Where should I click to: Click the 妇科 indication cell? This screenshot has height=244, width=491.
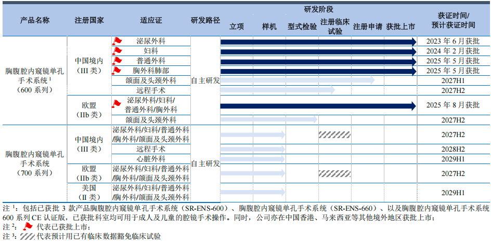[151, 50]
